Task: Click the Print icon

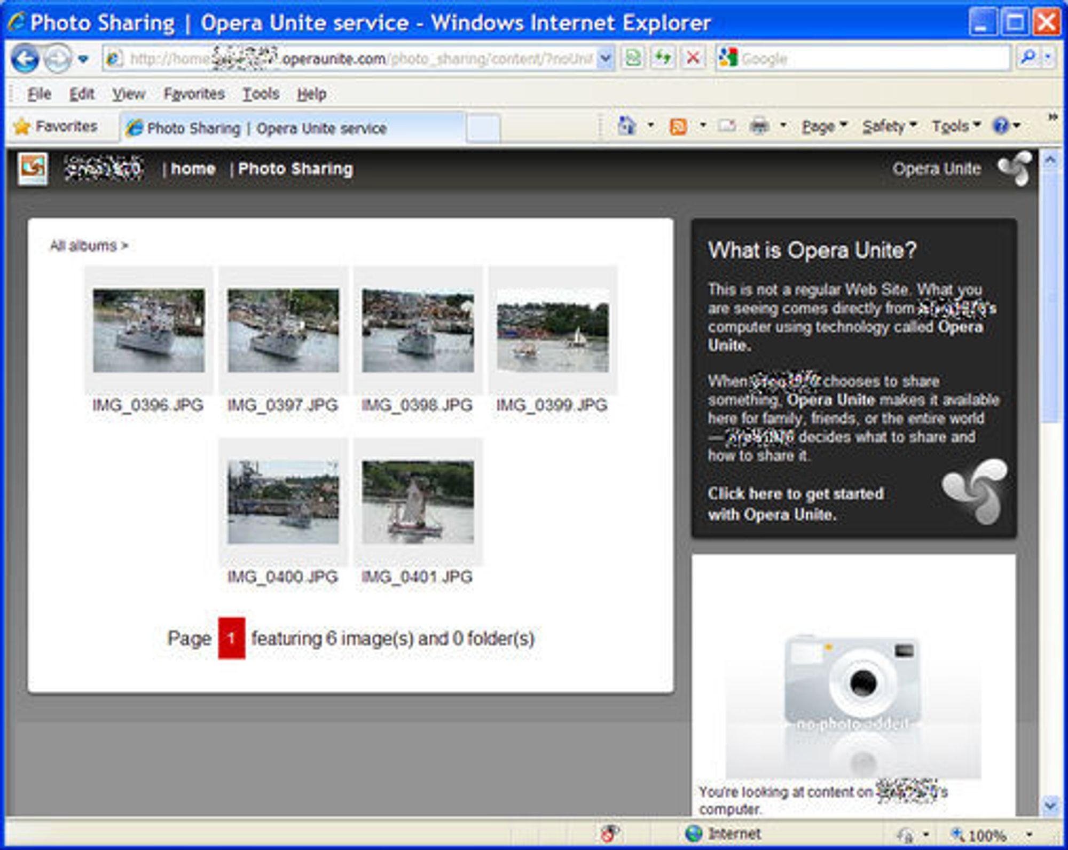Action: 759,126
